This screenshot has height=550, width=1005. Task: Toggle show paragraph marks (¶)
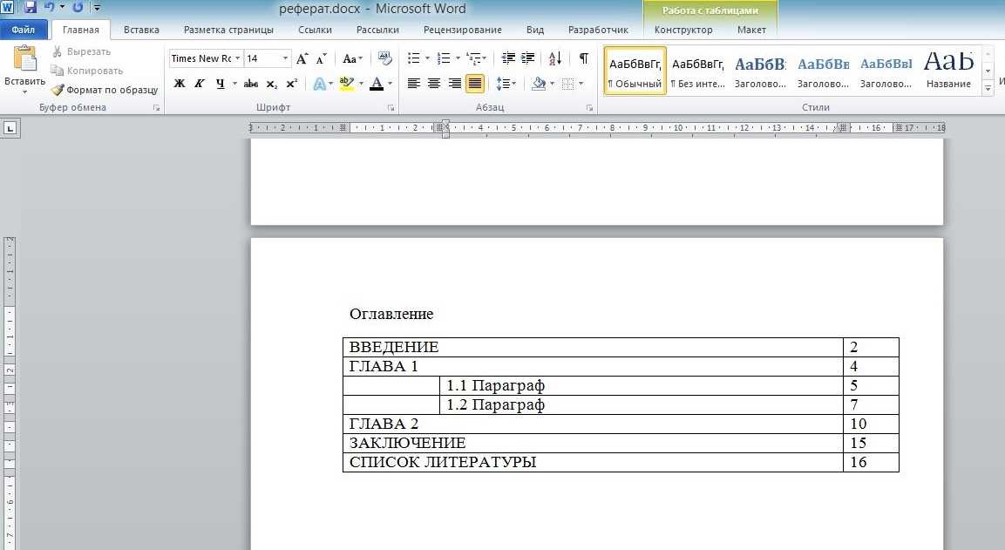click(583, 58)
